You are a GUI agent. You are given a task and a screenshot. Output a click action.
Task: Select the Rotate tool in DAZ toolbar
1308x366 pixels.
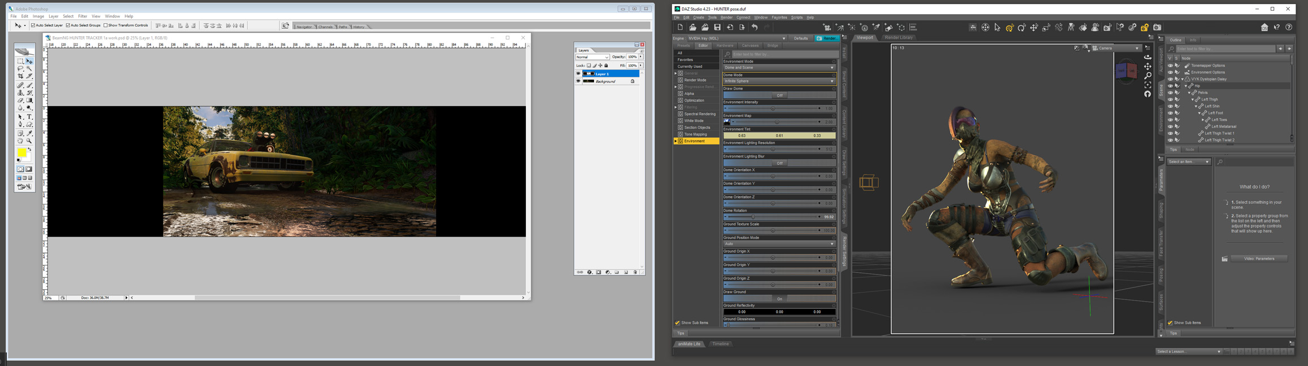1022,27
